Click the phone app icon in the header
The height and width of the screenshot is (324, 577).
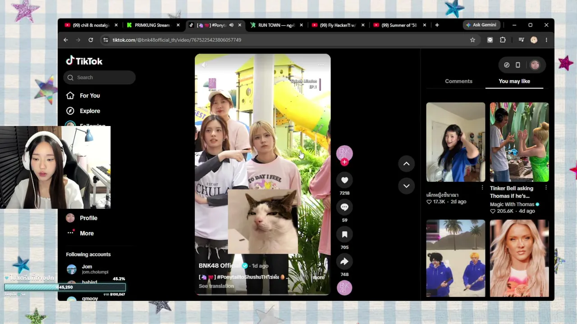coord(518,65)
